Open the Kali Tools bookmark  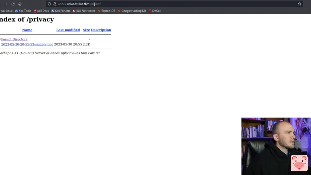[x=23, y=11]
